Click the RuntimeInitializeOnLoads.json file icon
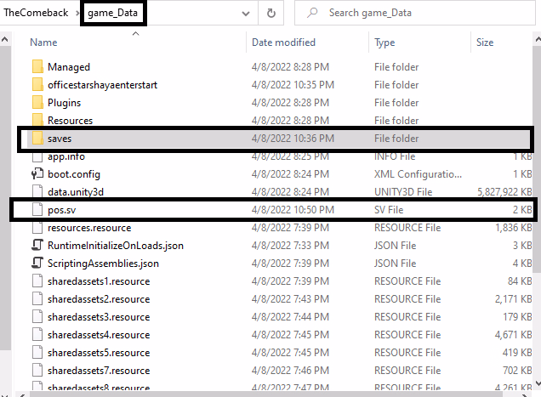This screenshot has width=541, height=397. (37, 245)
